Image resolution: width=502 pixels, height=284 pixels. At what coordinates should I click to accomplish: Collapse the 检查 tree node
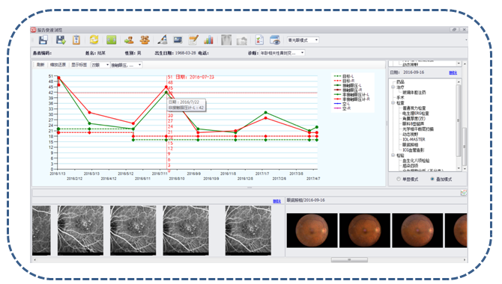[393, 103]
